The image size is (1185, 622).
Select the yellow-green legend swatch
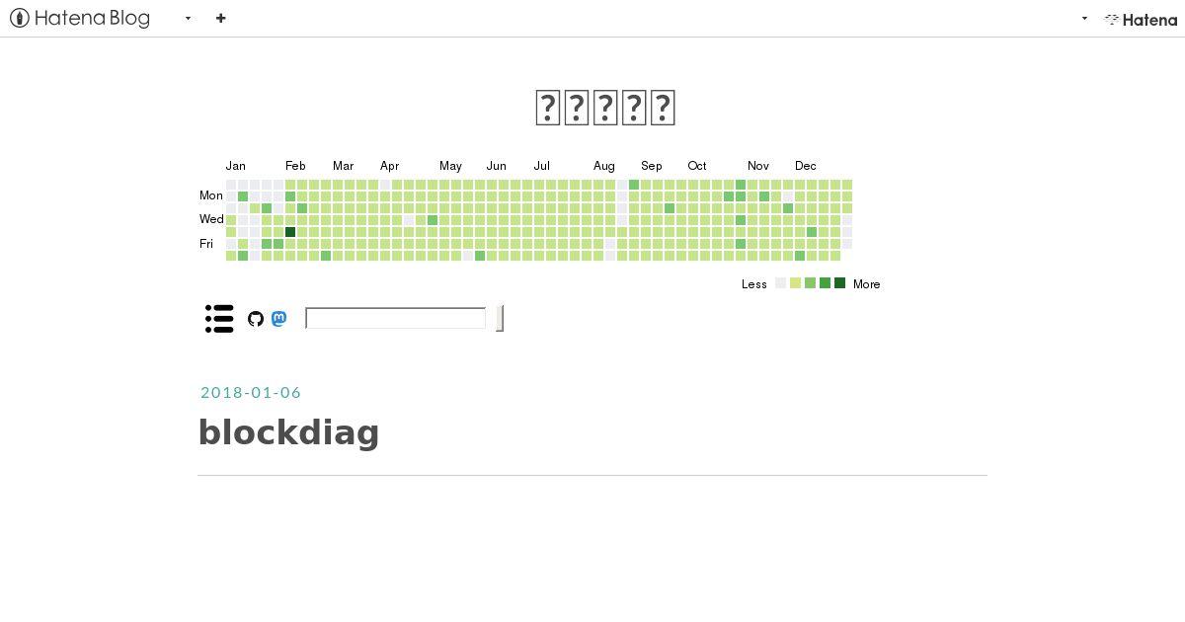pos(796,283)
